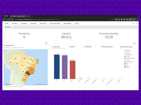The height and width of the screenshot is (105, 141).
Task: Switch to the por Município tab
Action: pyautogui.click(x=88, y=47)
